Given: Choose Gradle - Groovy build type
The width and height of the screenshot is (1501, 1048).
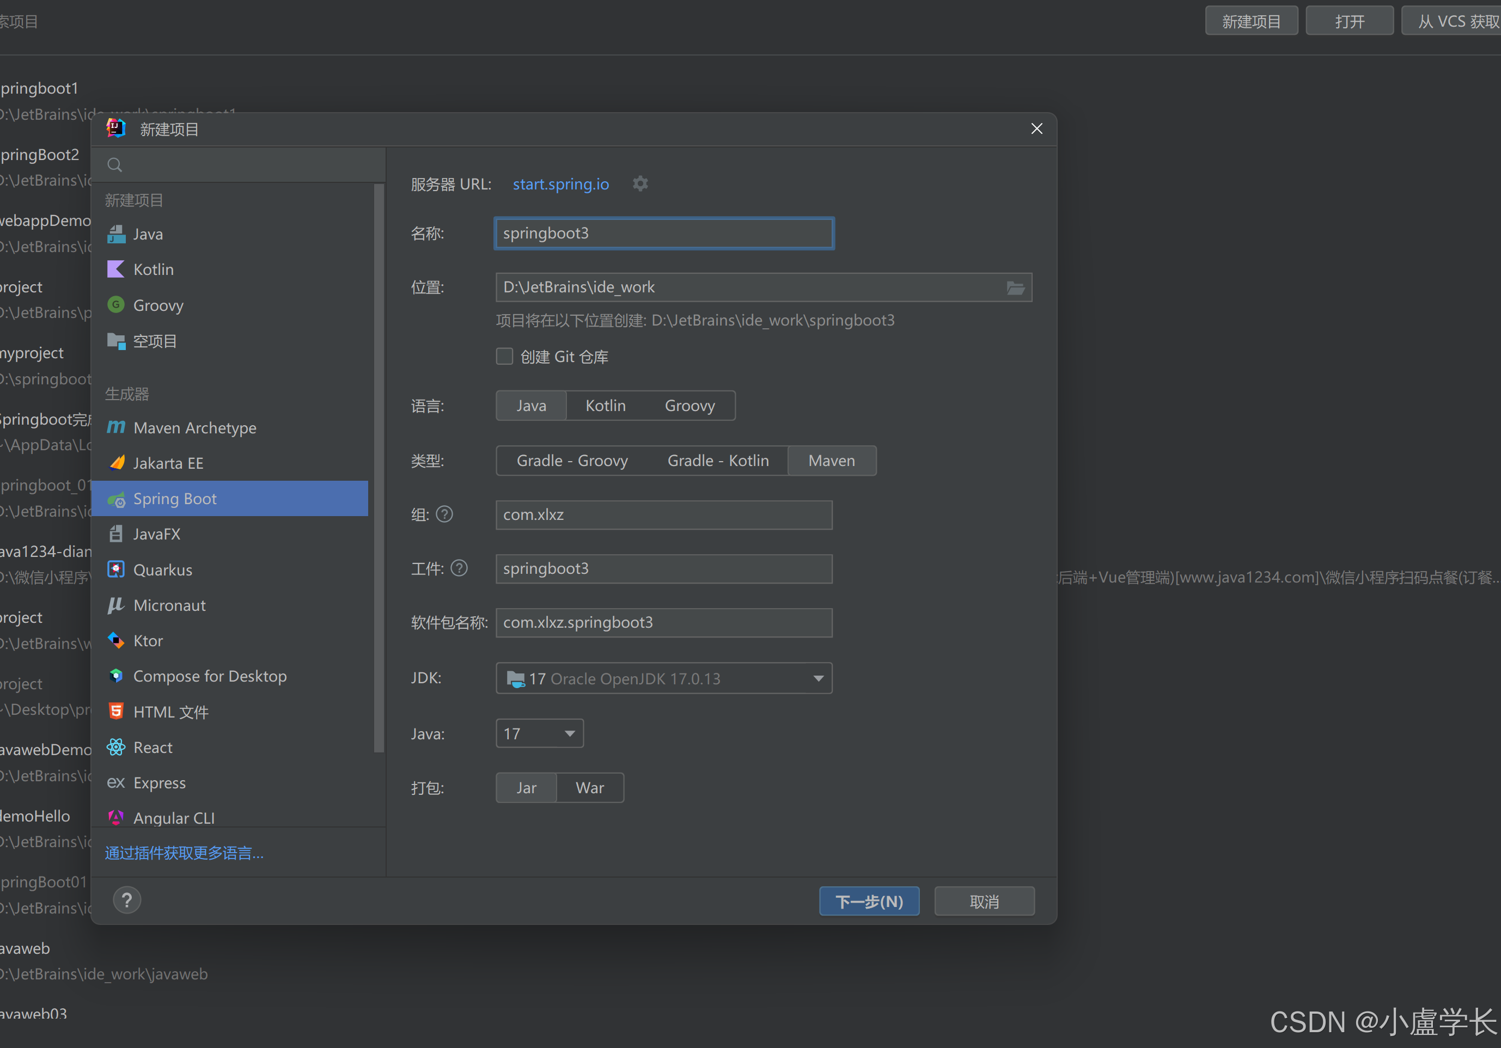Looking at the screenshot, I should (572, 461).
